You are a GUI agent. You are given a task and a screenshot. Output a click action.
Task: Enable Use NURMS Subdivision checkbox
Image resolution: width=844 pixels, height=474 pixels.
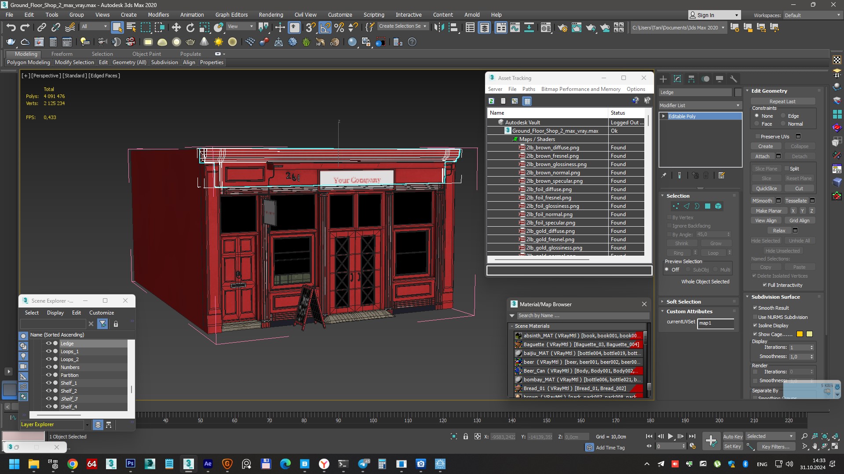point(755,317)
